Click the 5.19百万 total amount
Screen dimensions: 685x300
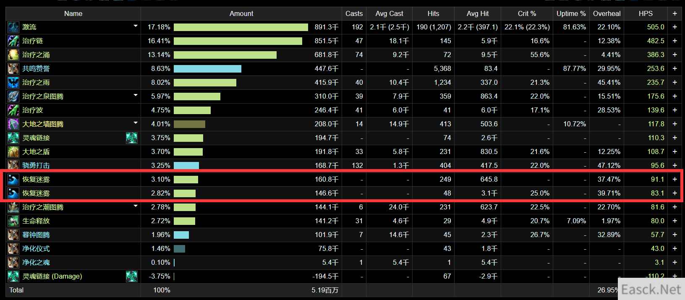(325, 290)
